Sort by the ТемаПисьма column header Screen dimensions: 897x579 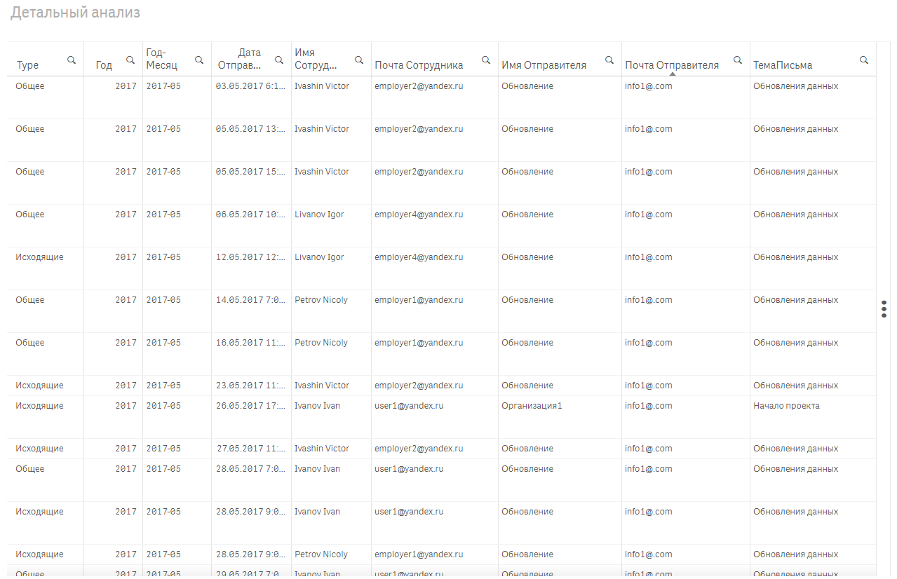(x=783, y=65)
